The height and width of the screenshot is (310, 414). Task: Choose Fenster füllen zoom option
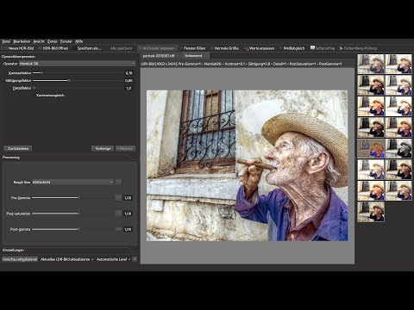pyautogui.click(x=192, y=48)
